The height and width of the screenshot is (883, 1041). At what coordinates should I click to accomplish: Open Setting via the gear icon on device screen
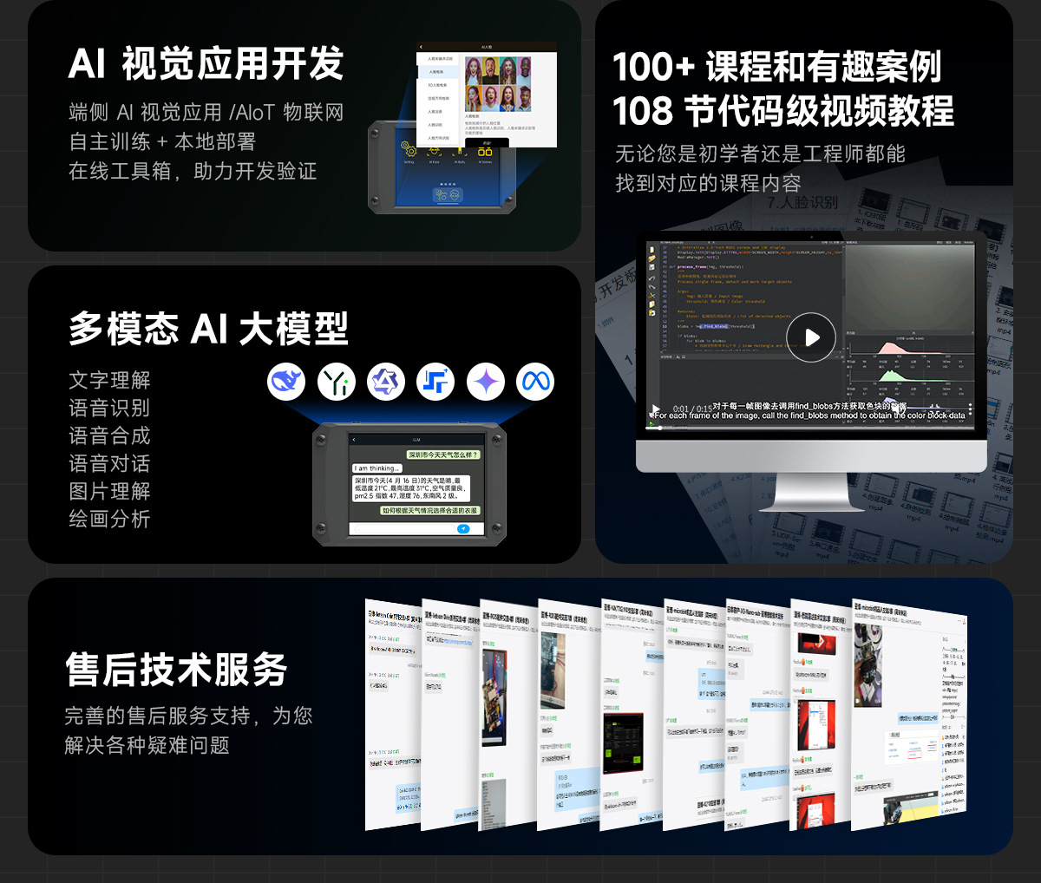pos(409,150)
